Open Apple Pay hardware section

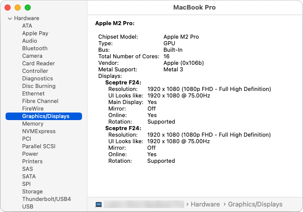[x=35, y=33]
